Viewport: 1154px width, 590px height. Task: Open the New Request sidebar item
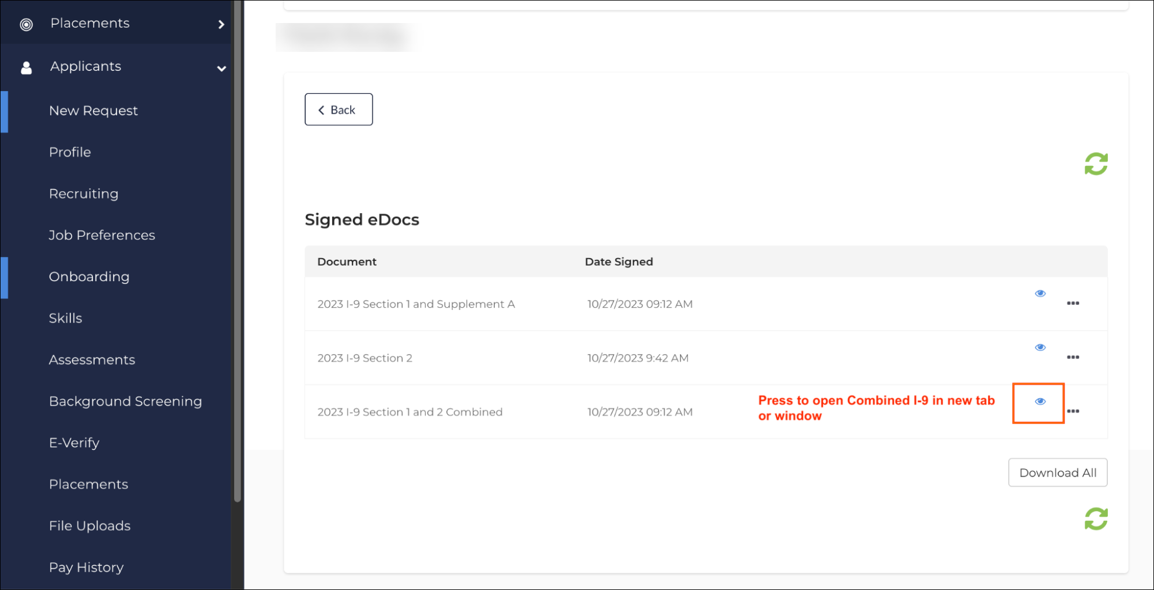(93, 111)
